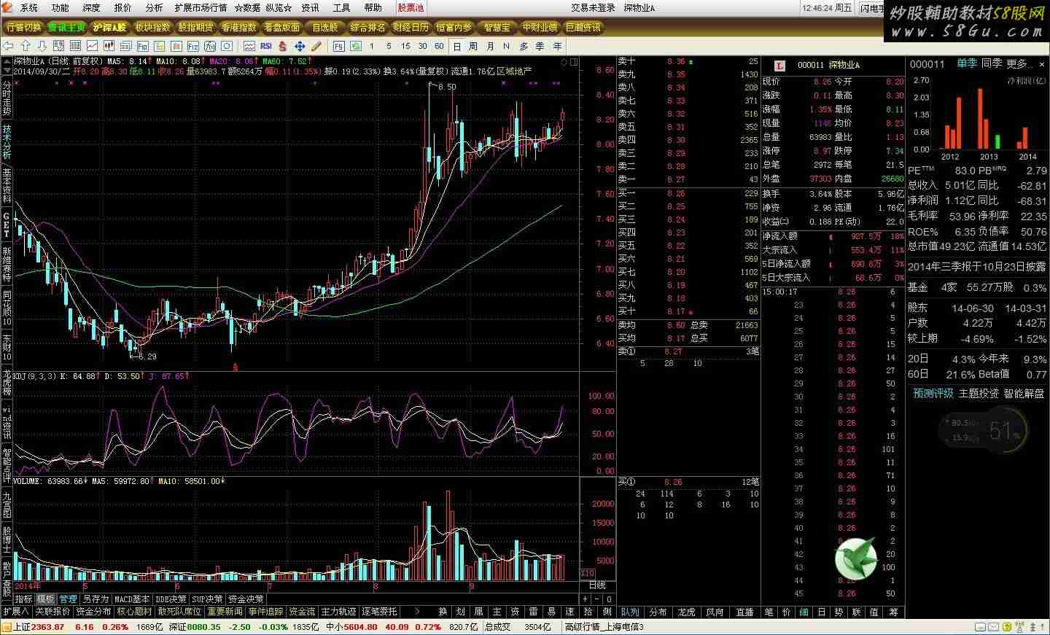Click the 财经日历 button
The width and height of the screenshot is (1050, 635).
point(411,27)
